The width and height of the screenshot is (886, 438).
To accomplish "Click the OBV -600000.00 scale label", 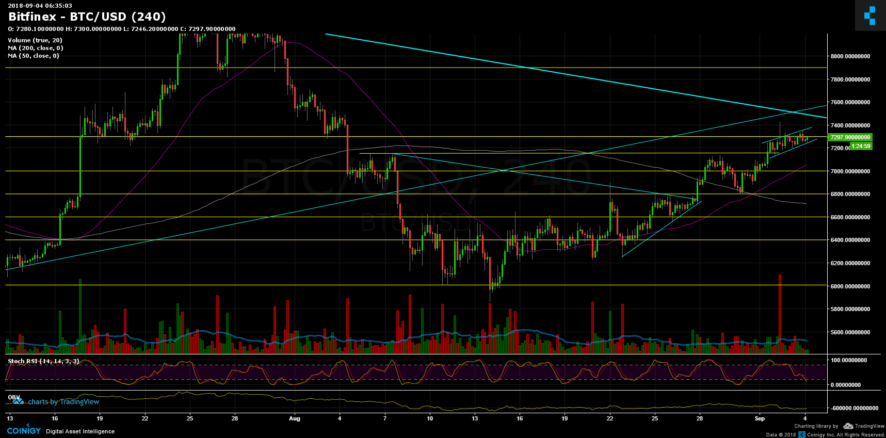I will coord(855,408).
